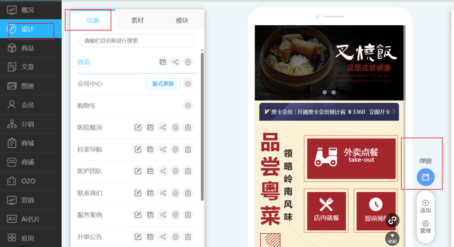Click the share icon for 医院概况
The image size is (454, 247).
point(163,127)
